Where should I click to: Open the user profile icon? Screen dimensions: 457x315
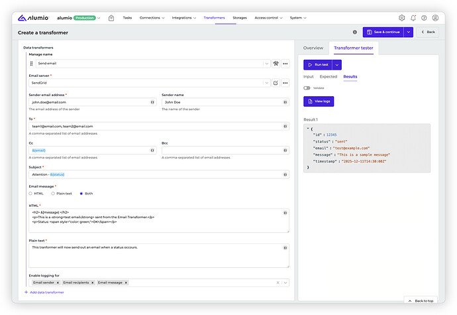pyautogui.click(x=435, y=18)
